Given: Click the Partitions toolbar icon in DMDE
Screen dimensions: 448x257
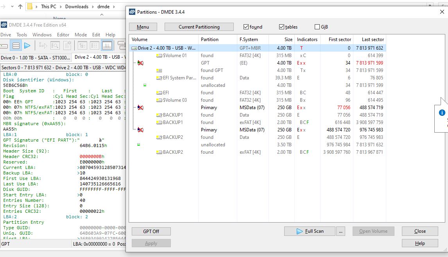Looking at the screenshot, I should pyautogui.click(x=16, y=45).
